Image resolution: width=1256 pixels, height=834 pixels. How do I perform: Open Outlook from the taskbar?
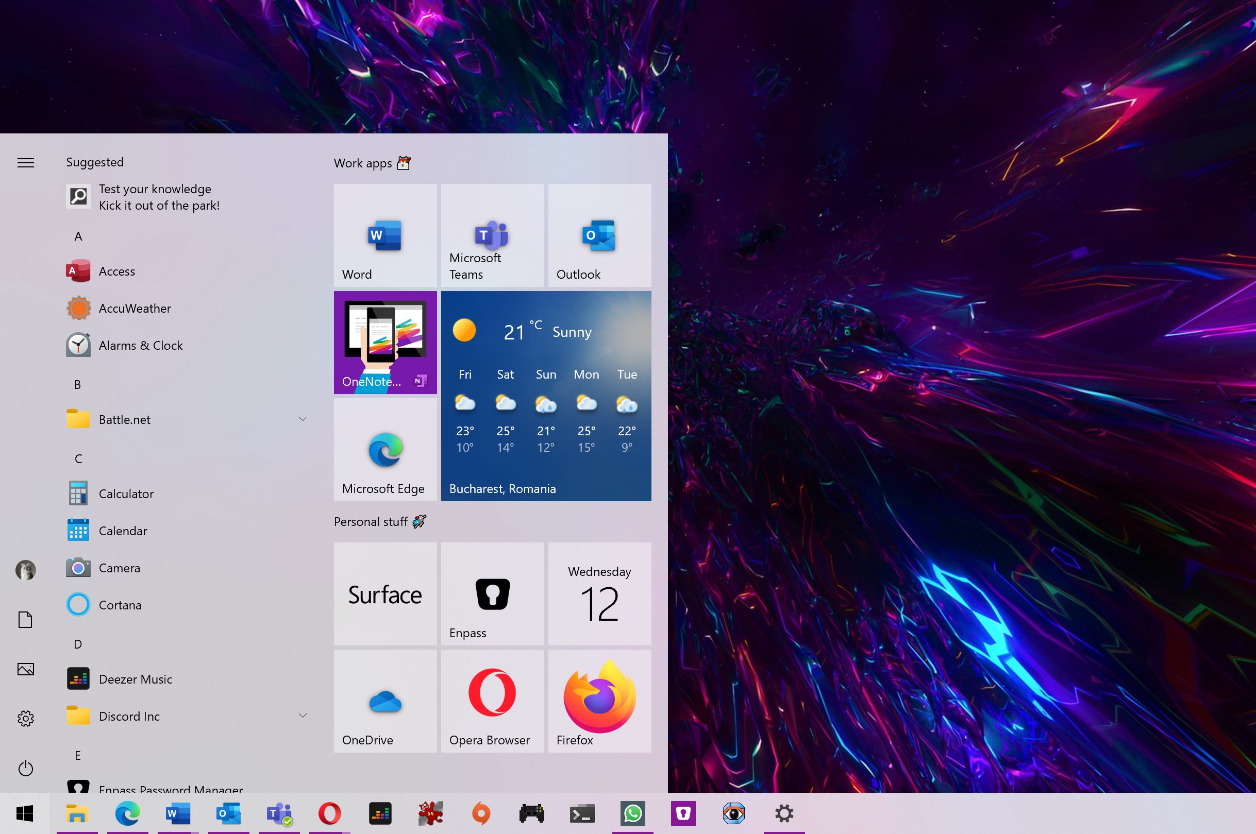tap(228, 813)
